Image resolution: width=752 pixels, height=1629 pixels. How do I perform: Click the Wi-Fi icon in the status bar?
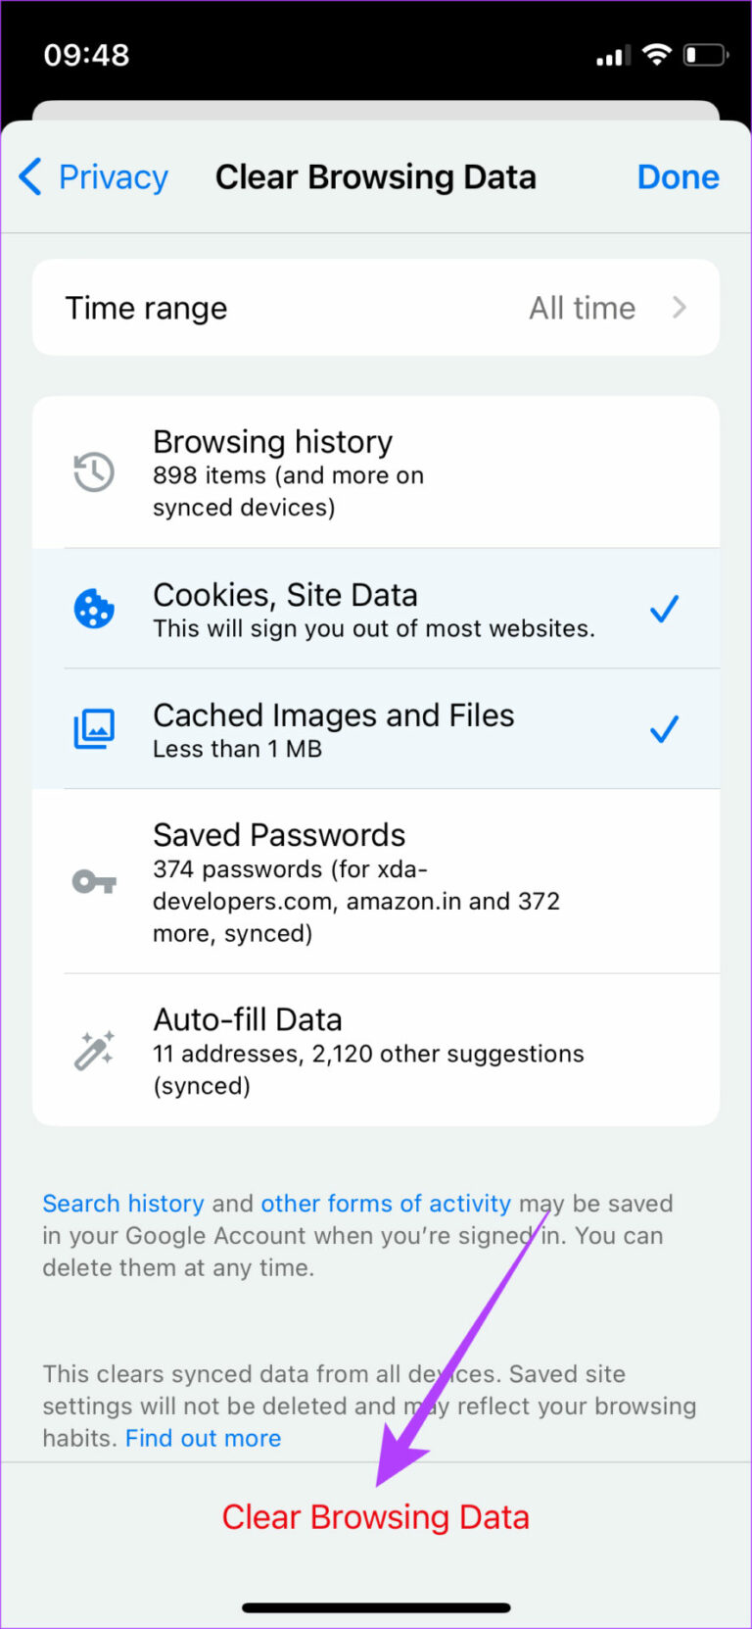point(657,56)
